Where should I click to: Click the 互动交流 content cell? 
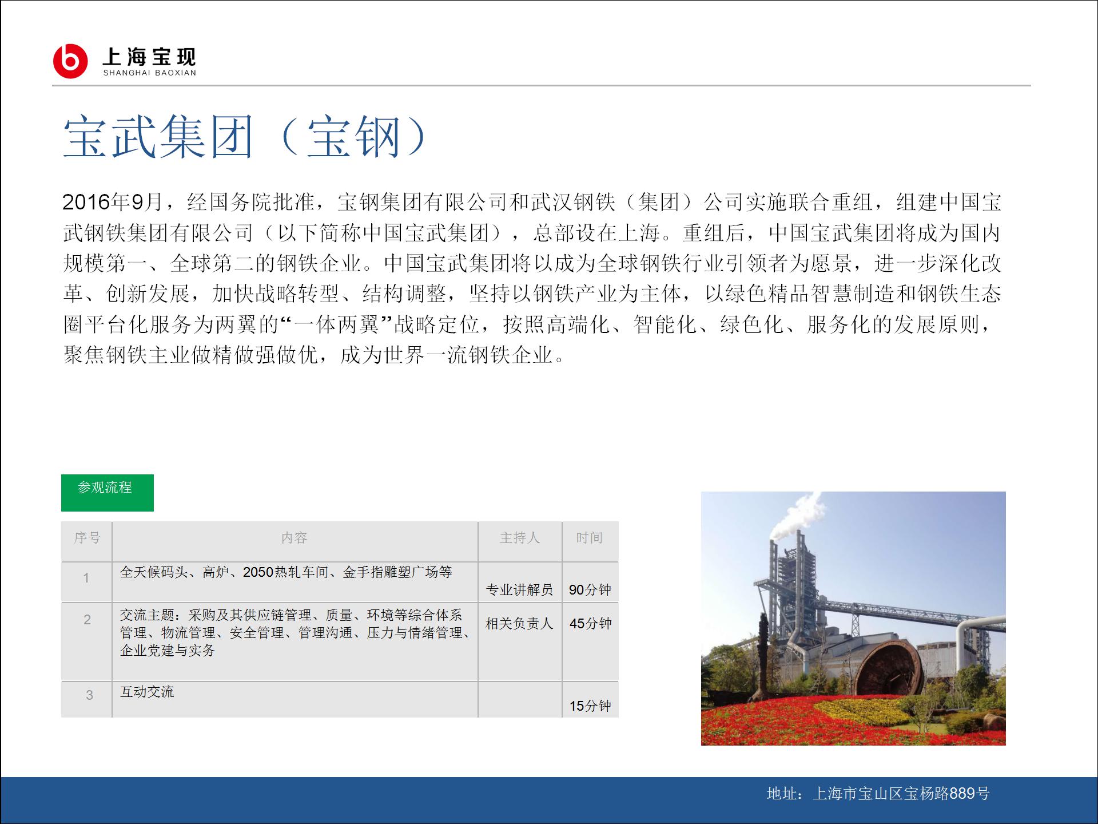click(x=295, y=699)
